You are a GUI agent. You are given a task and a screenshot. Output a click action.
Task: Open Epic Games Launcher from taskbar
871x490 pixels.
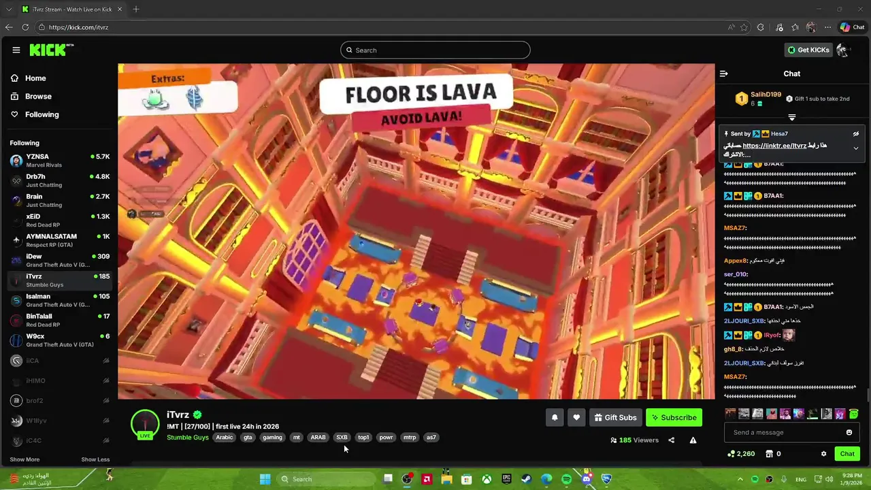[507, 479]
